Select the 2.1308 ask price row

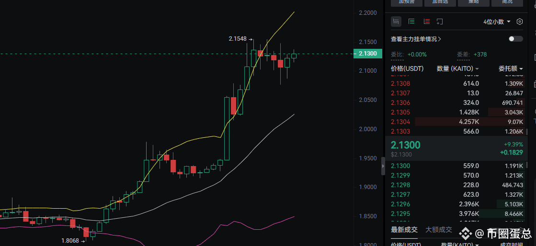point(456,83)
